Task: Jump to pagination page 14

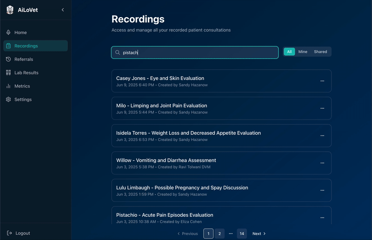Action: tap(242, 233)
